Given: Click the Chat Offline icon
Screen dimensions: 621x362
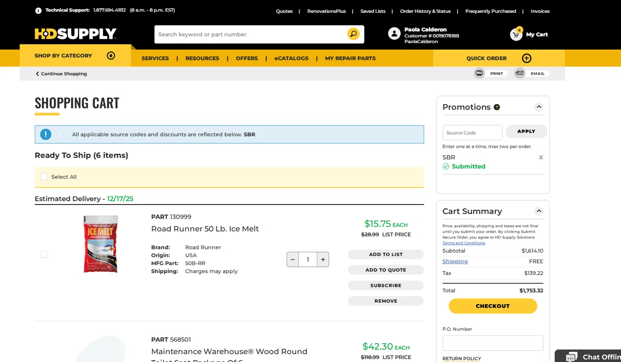Looking at the screenshot, I should [x=572, y=357].
